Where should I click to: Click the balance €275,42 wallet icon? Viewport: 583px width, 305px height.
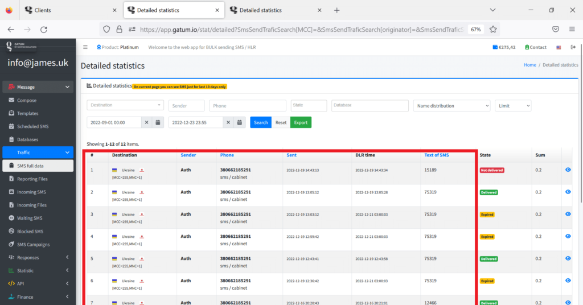tap(495, 47)
